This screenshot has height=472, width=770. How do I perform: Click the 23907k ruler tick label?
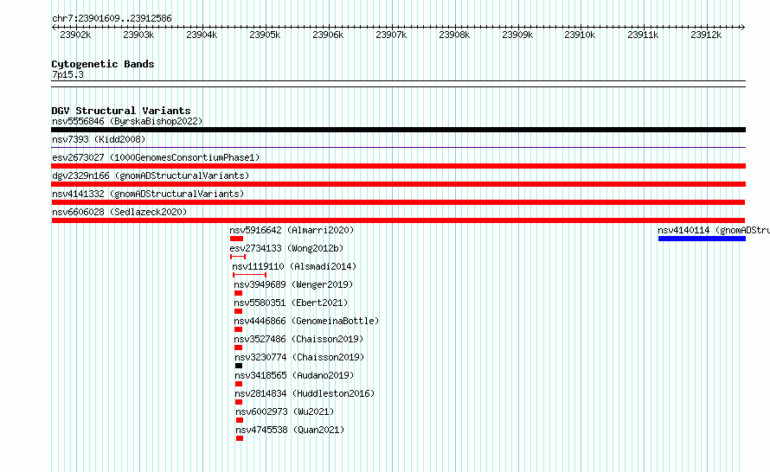click(391, 35)
